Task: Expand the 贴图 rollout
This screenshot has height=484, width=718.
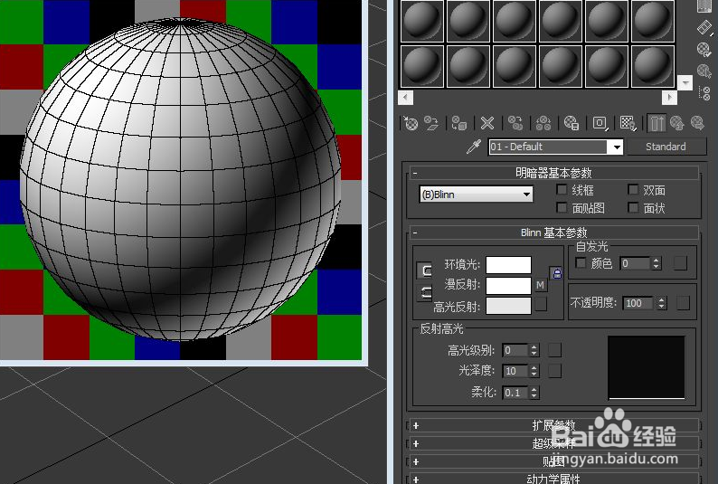Action: coord(554,461)
